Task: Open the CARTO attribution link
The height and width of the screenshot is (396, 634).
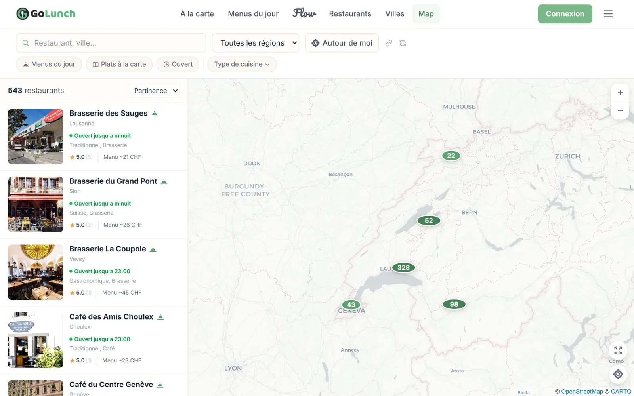Action: tap(621, 392)
